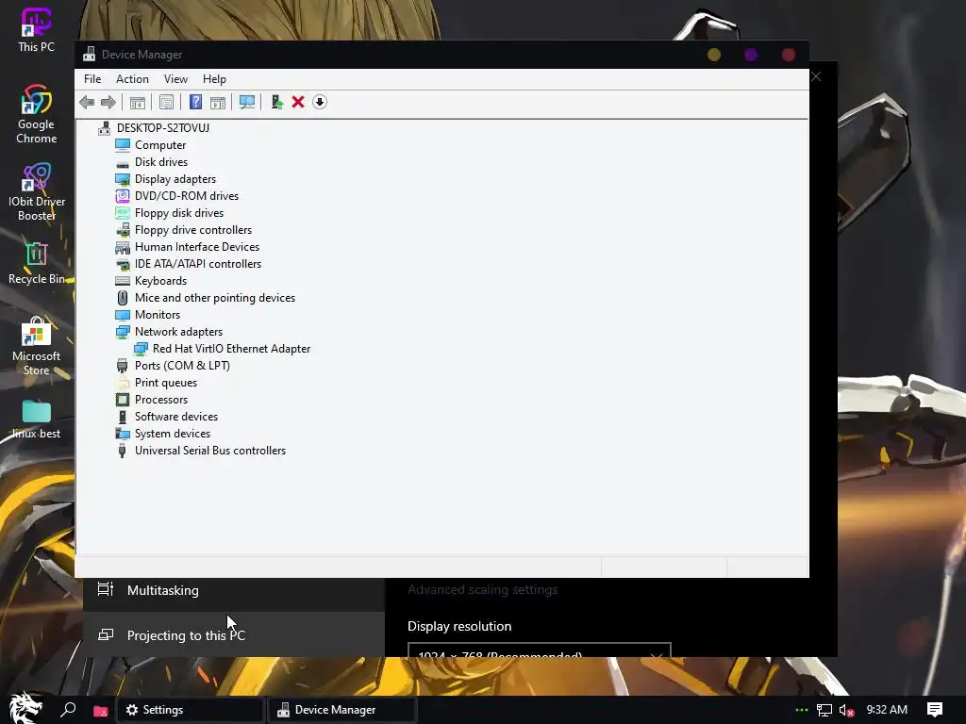The image size is (966, 724).
Task: Select the Floppy disk drives category
Action: [x=179, y=213]
